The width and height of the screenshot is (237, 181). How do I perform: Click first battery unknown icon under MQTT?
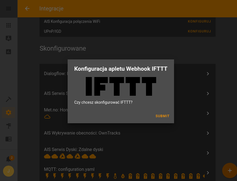130,176
